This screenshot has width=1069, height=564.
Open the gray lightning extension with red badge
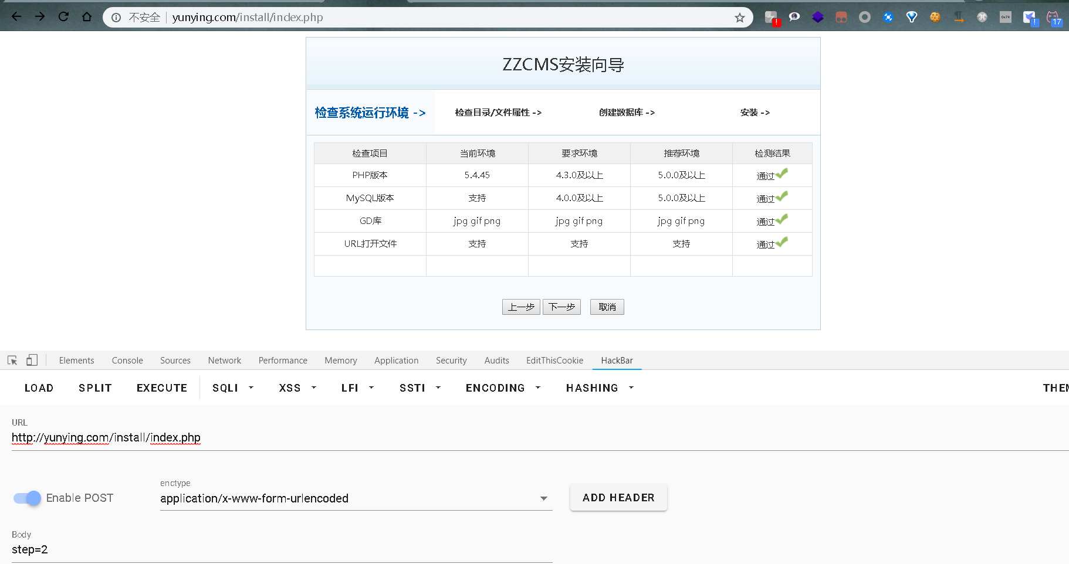[x=772, y=18]
